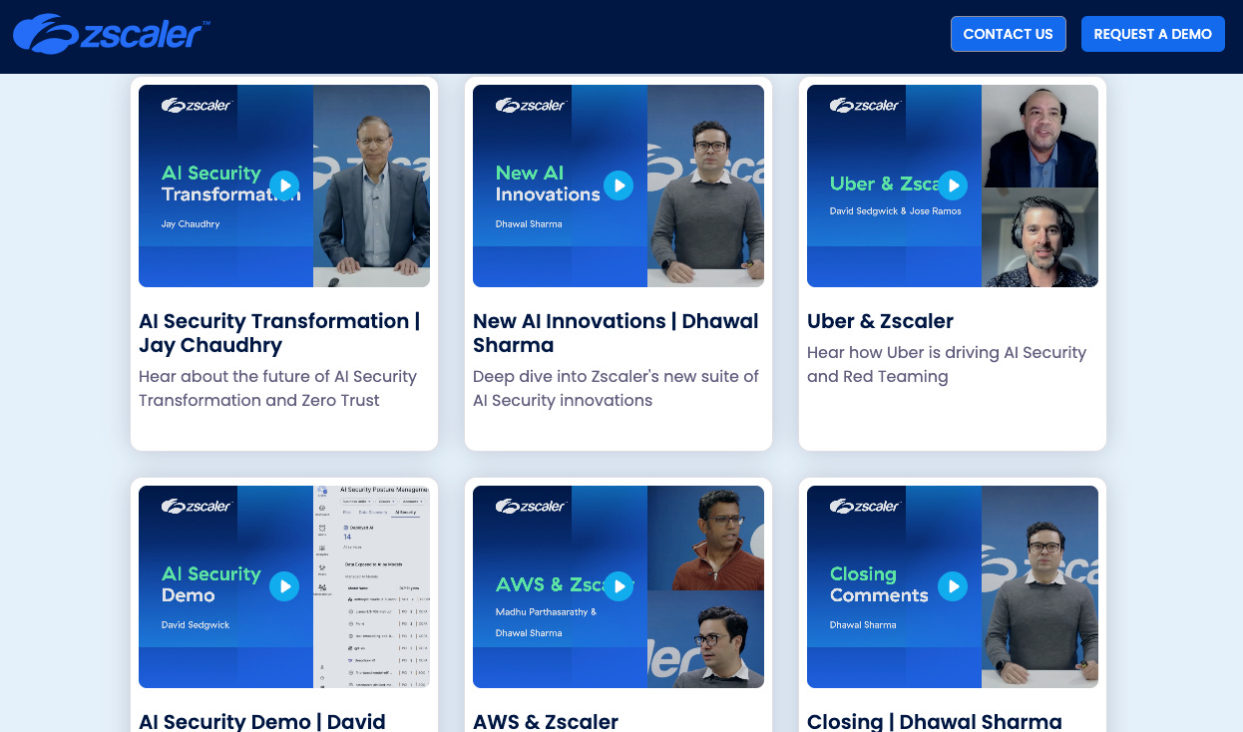Image resolution: width=1243 pixels, height=732 pixels.
Task: Play the AI Security Transformation video
Action: tap(284, 185)
